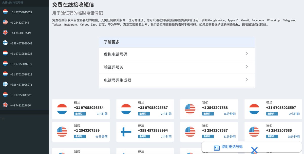Screen dimensions: 304x154
Task: Expand the 电话号码生成器 chevron arrow
Action: click(247, 80)
